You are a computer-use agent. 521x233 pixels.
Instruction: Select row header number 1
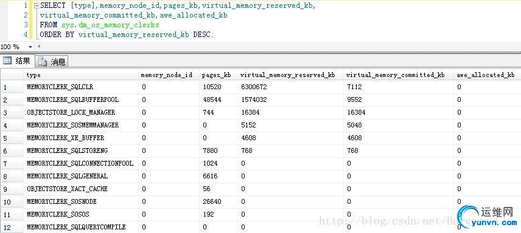click(12, 87)
